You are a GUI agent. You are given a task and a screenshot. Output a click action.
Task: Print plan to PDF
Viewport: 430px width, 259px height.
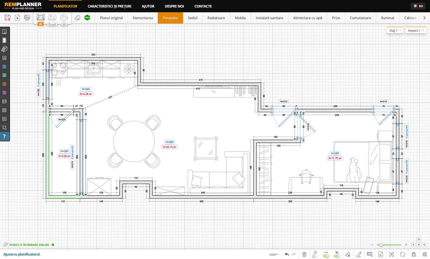click(27, 18)
